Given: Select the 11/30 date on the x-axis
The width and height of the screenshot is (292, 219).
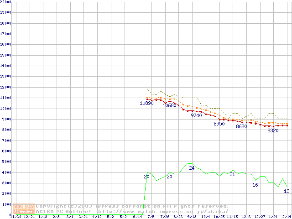Looking at the screenshot, I should click(15, 217).
